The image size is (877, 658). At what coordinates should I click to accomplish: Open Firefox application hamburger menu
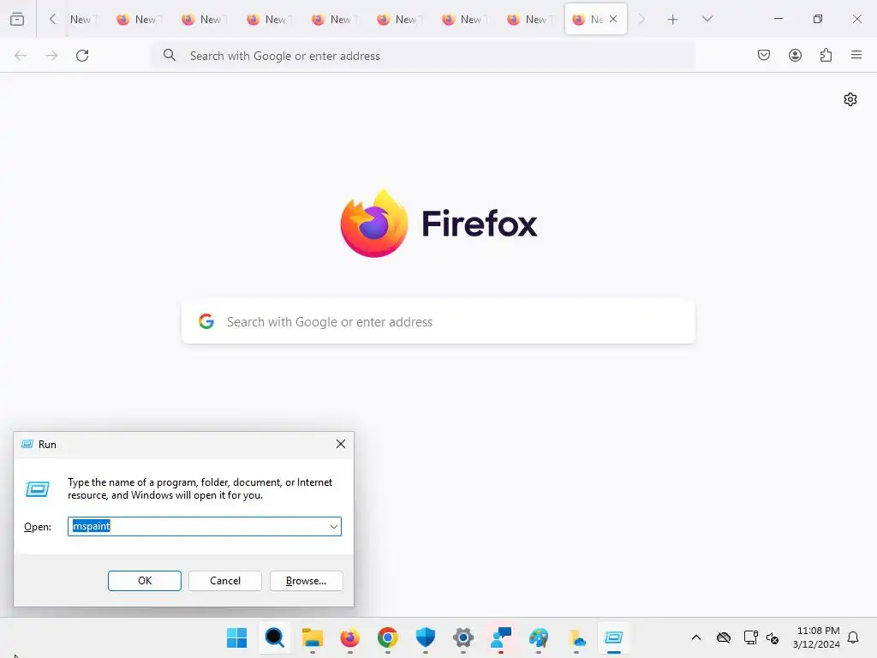pyautogui.click(x=856, y=55)
